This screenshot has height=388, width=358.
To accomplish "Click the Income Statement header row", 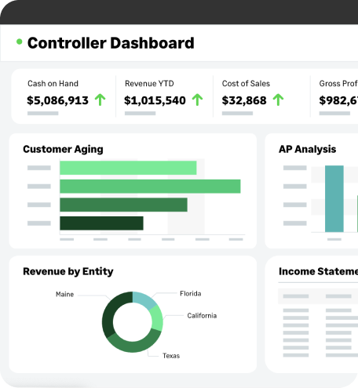I will 318,296.
